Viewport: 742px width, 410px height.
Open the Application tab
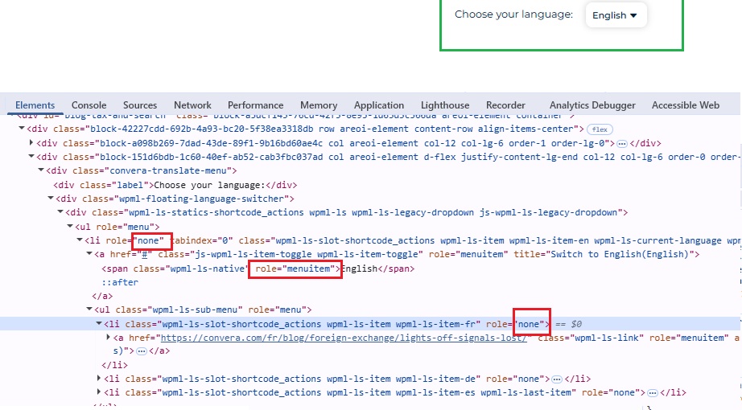coord(379,105)
